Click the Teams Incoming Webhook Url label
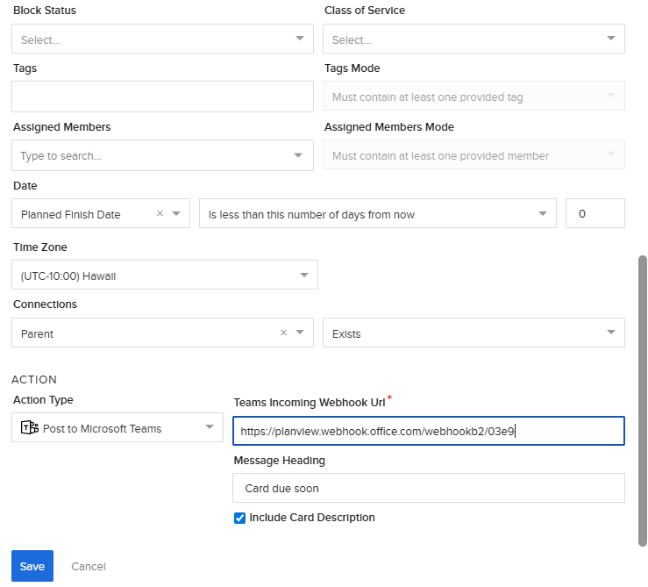The height and width of the screenshot is (587, 648). coord(310,403)
